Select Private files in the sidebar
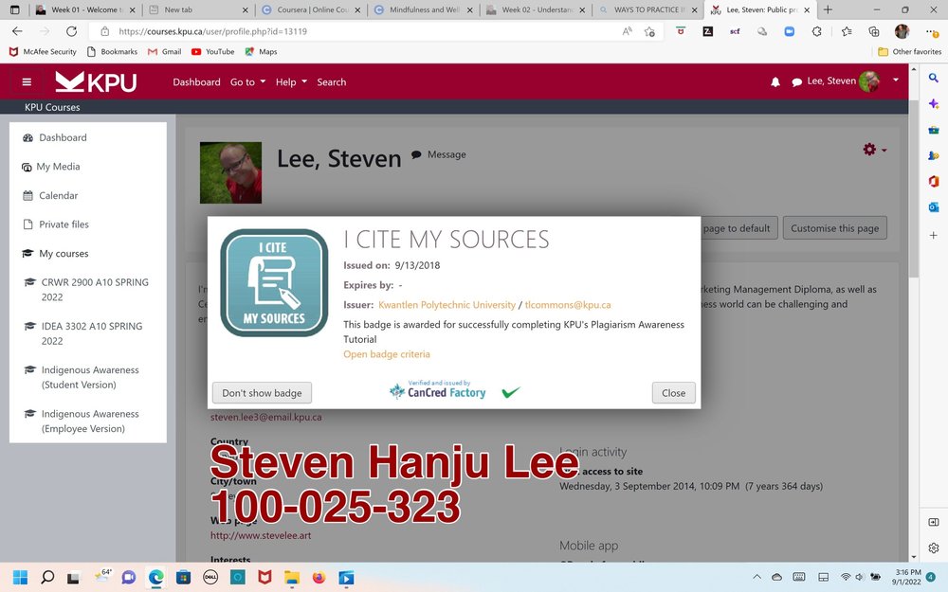The height and width of the screenshot is (592, 948). point(63,224)
